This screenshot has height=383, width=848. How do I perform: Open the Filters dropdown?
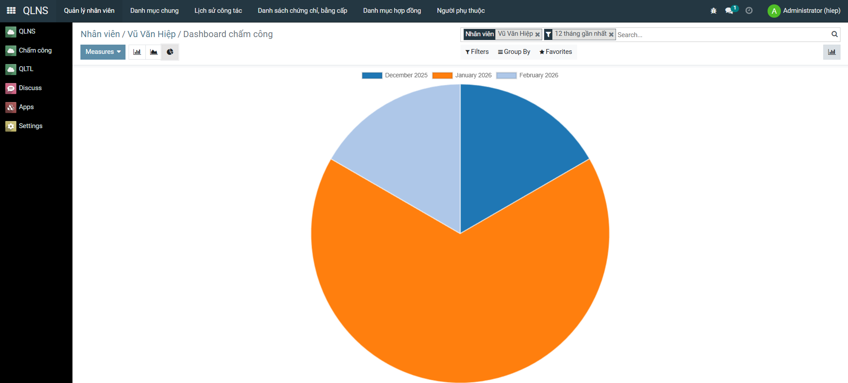(477, 52)
